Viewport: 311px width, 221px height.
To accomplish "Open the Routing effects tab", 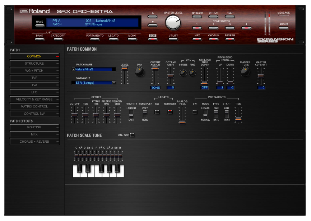I will coord(34,127).
